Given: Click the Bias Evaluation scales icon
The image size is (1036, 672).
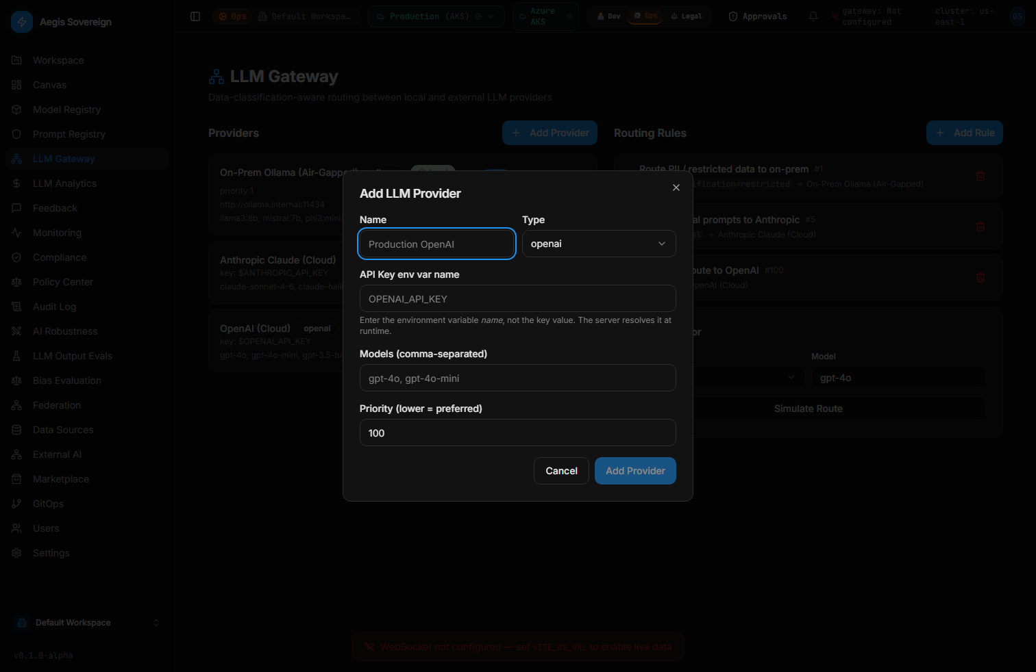Looking at the screenshot, I should click(16, 380).
